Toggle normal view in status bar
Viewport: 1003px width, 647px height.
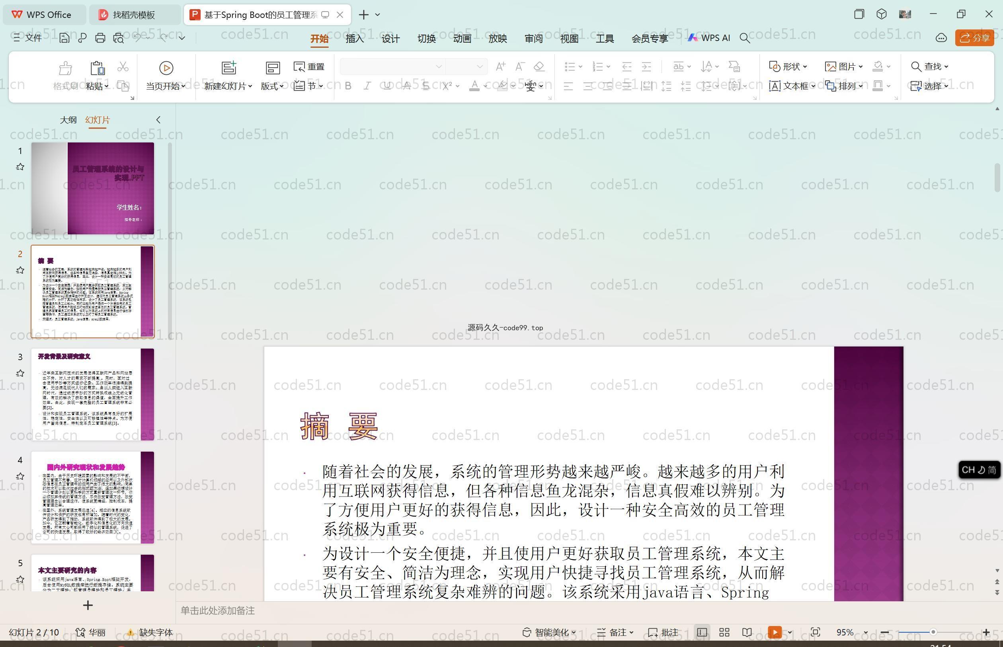click(x=701, y=632)
